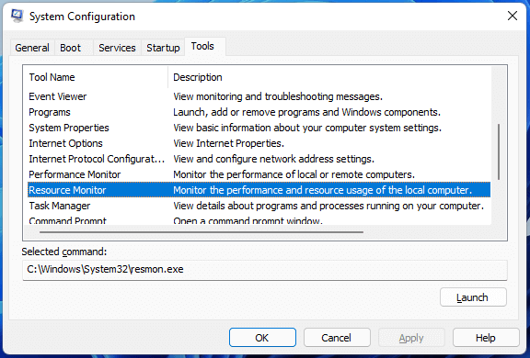Click 'View details about programs and processes' description
Viewport: 530px width, 358px height.
[328, 206]
